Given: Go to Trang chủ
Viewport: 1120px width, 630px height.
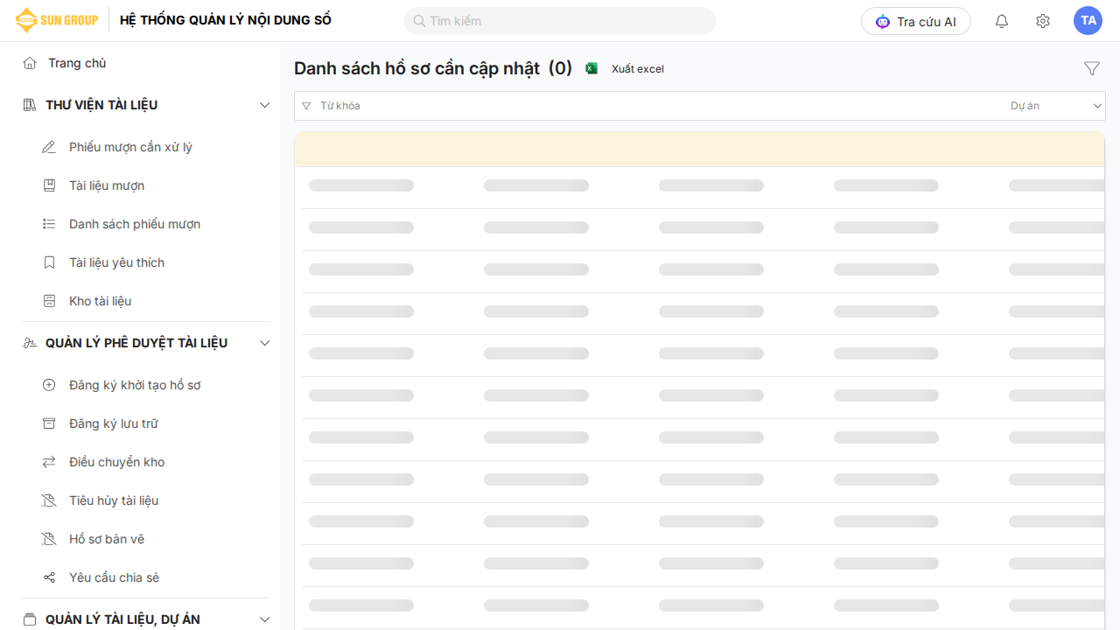Looking at the screenshot, I should tap(77, 63).
